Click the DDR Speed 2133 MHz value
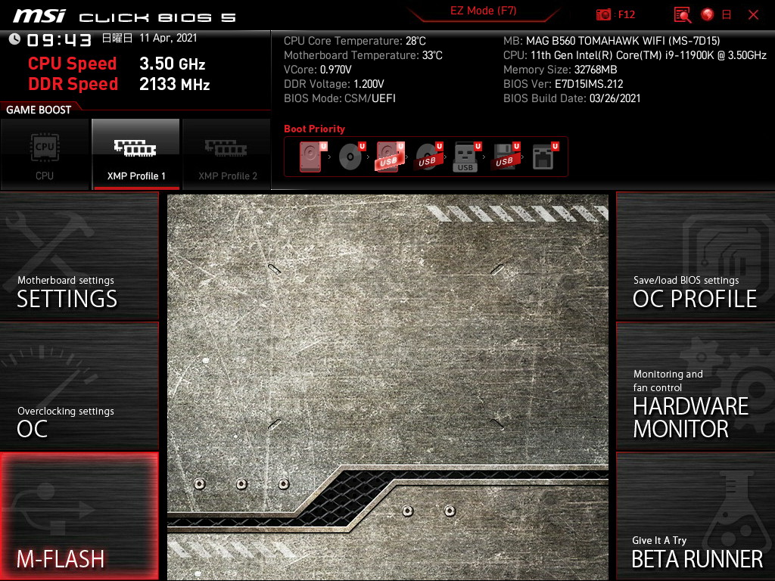Viewport: 775px width, 581px height. pos(175,84)
